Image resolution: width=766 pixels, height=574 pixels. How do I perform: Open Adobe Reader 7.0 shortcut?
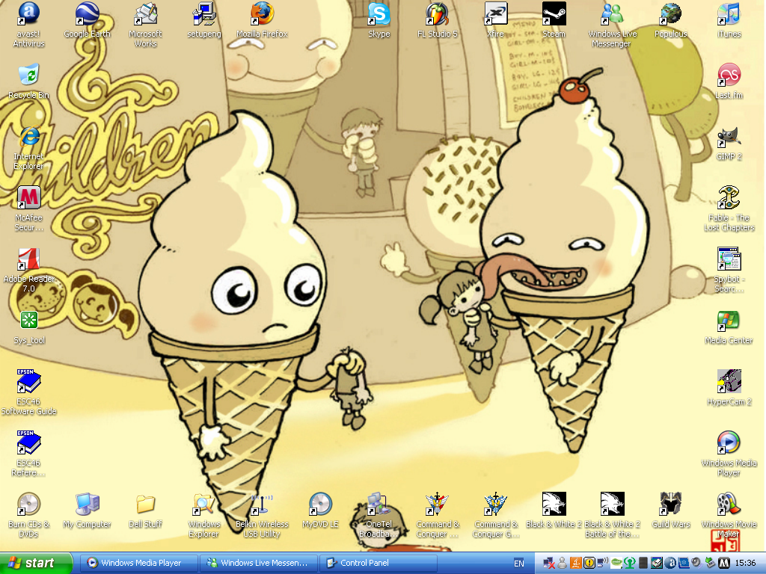click(29, 271)
